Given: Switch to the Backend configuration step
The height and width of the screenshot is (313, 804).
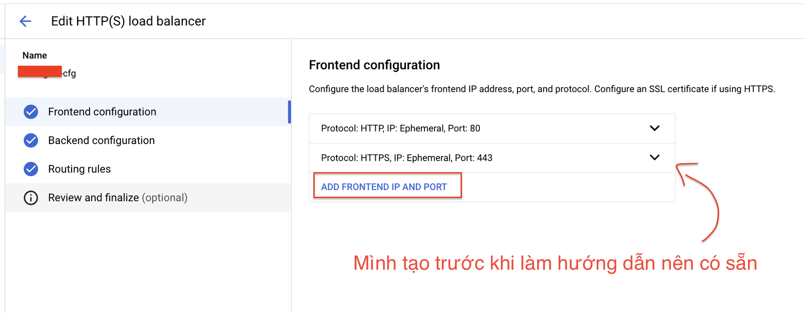Looking at the screenshot, I should 101,141.
